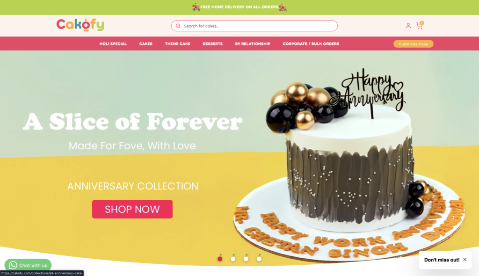Open the shopping cart icon

pos(419,26)
